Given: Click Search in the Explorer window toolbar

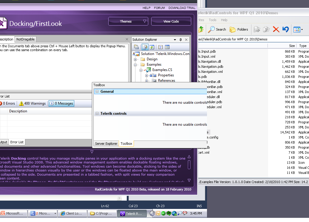Looking at the screenshot, I should point(217,29).
